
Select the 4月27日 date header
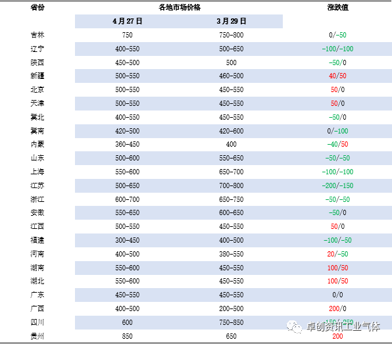point(127,21)
